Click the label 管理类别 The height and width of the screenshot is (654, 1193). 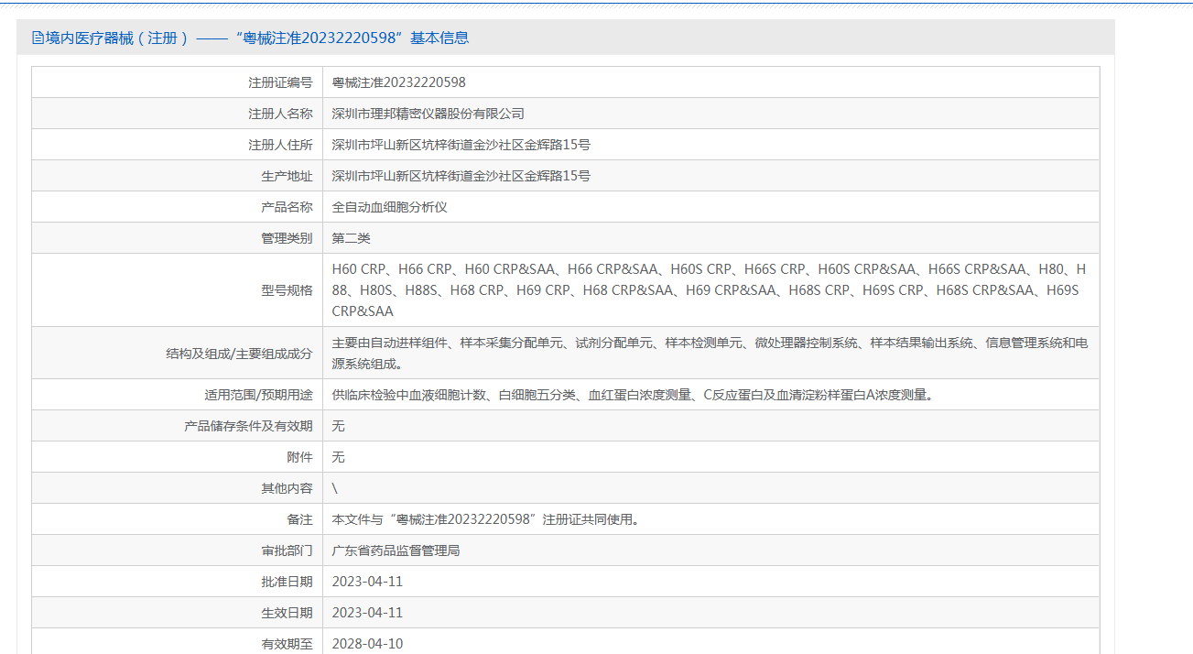(287, 238)
